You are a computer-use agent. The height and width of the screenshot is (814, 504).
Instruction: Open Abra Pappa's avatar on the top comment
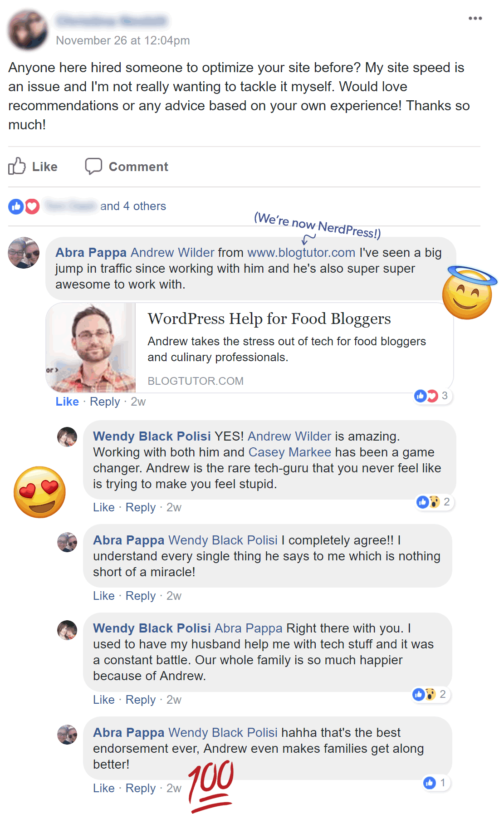24,253
